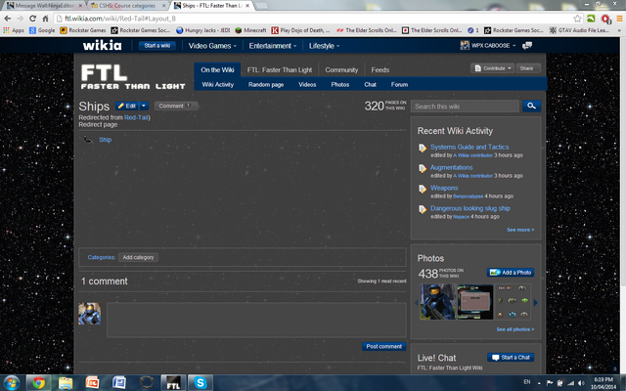The width and height of the screenshot is (626, 391).
Task: Open the ship icons grid thumbnail
Action: point(513,302)
